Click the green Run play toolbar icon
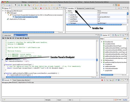This screenshot has width=130, height=102. [x=25, y=5]
